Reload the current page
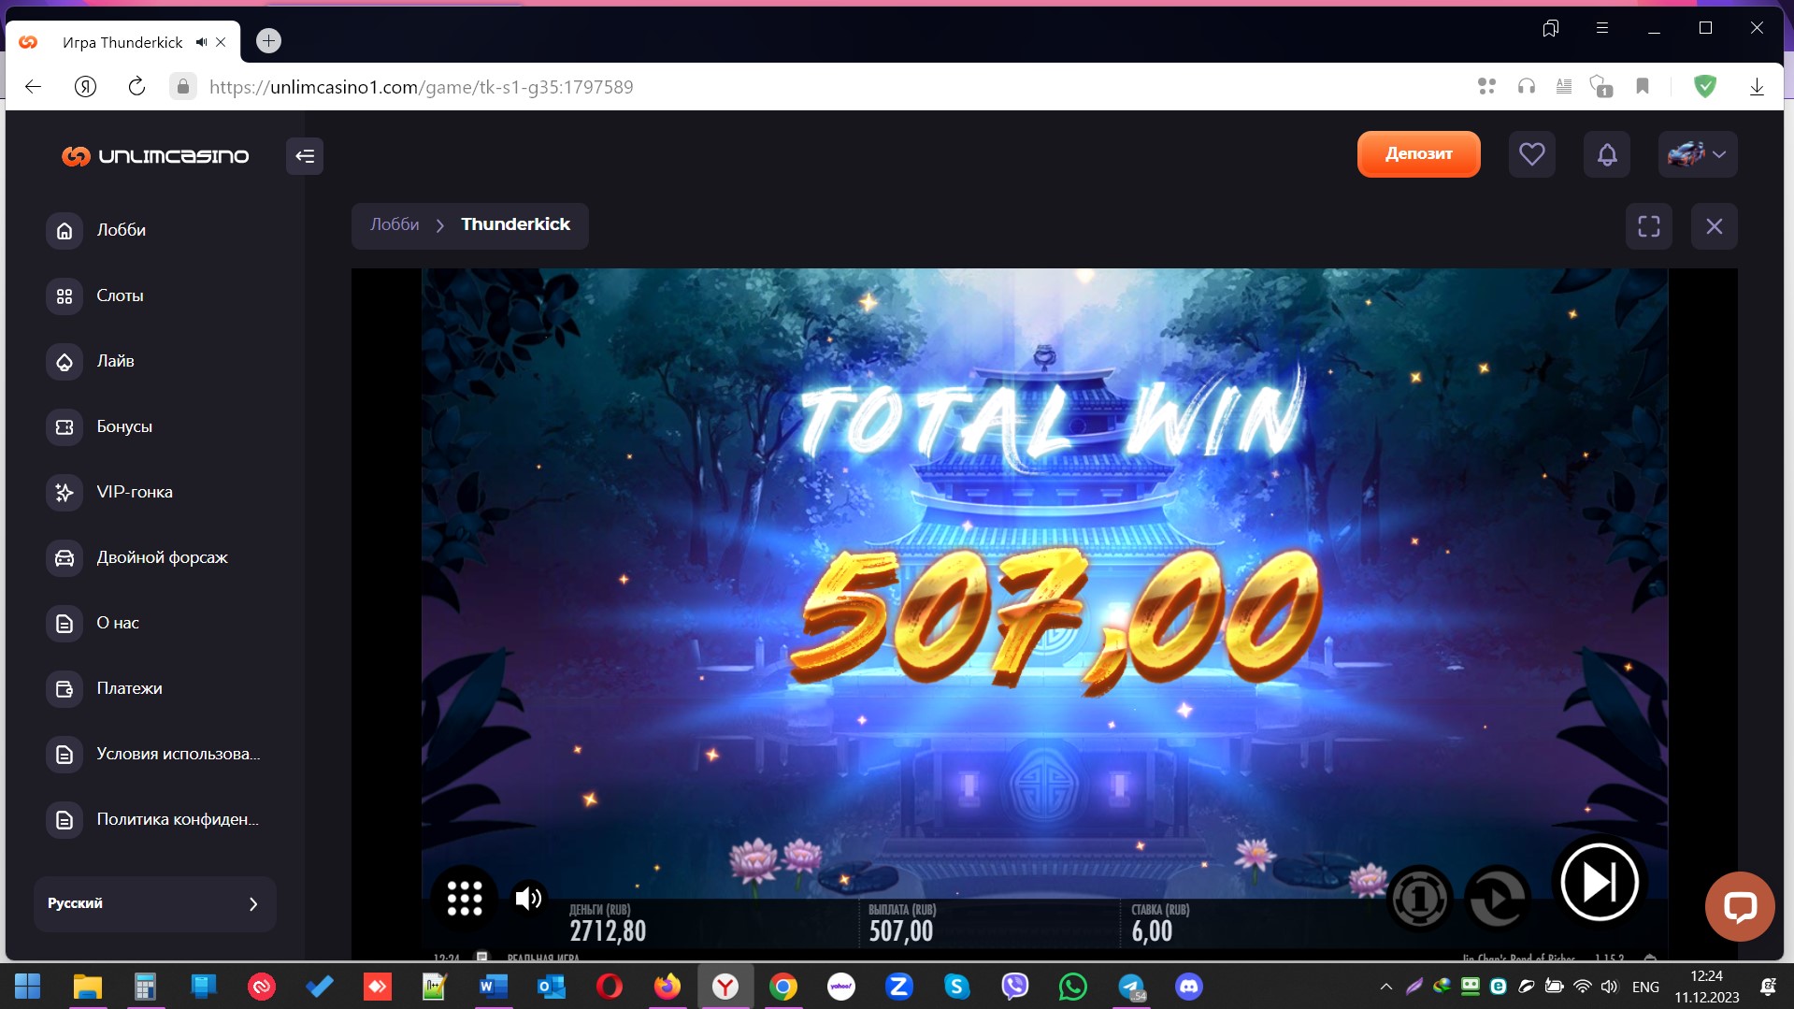Image resolution: width=1794 pixels, height=1009 pixels. coord(136,87)
